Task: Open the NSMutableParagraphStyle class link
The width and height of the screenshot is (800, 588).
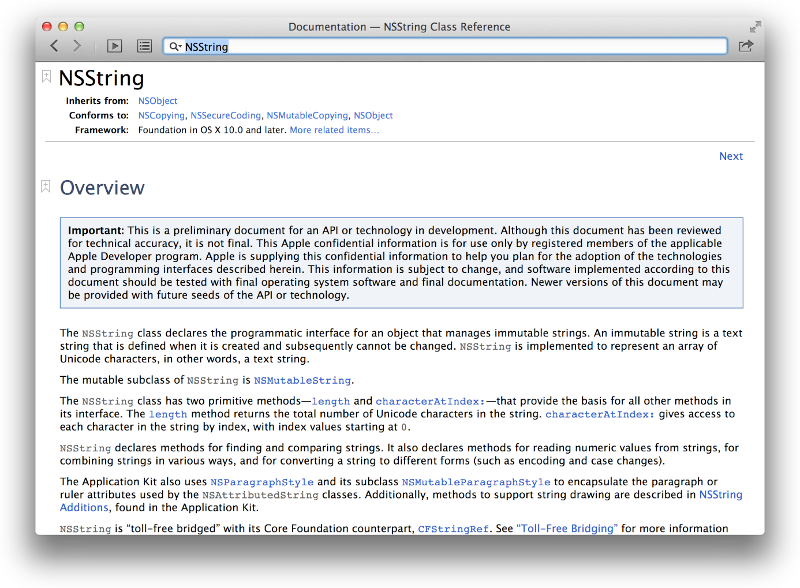Action: (476, 482)
